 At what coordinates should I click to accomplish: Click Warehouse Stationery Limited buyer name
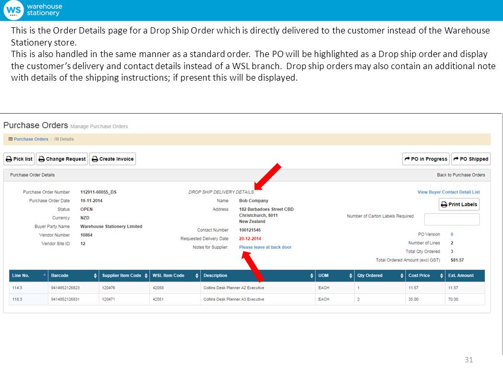[x=111, y=227]
